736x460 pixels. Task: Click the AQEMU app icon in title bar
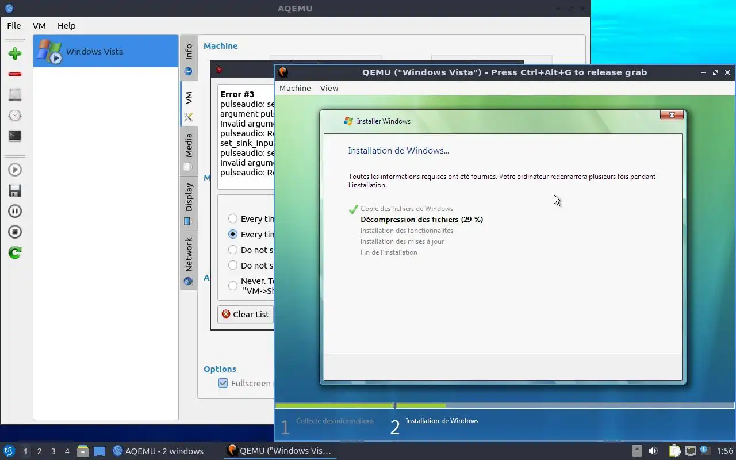pos(9,9)
